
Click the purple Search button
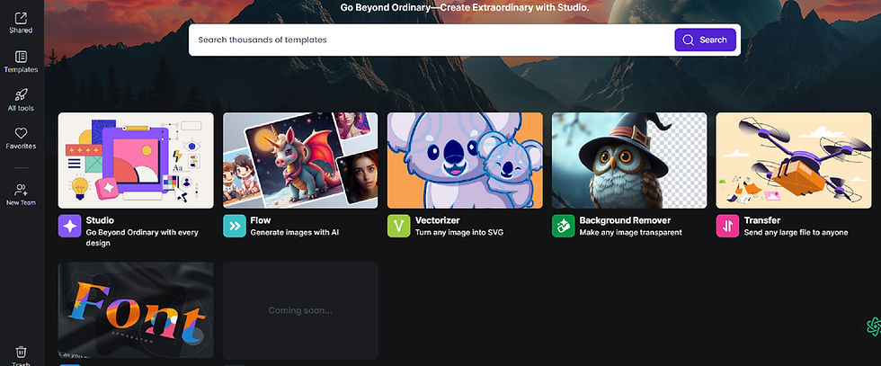(705, 40)
